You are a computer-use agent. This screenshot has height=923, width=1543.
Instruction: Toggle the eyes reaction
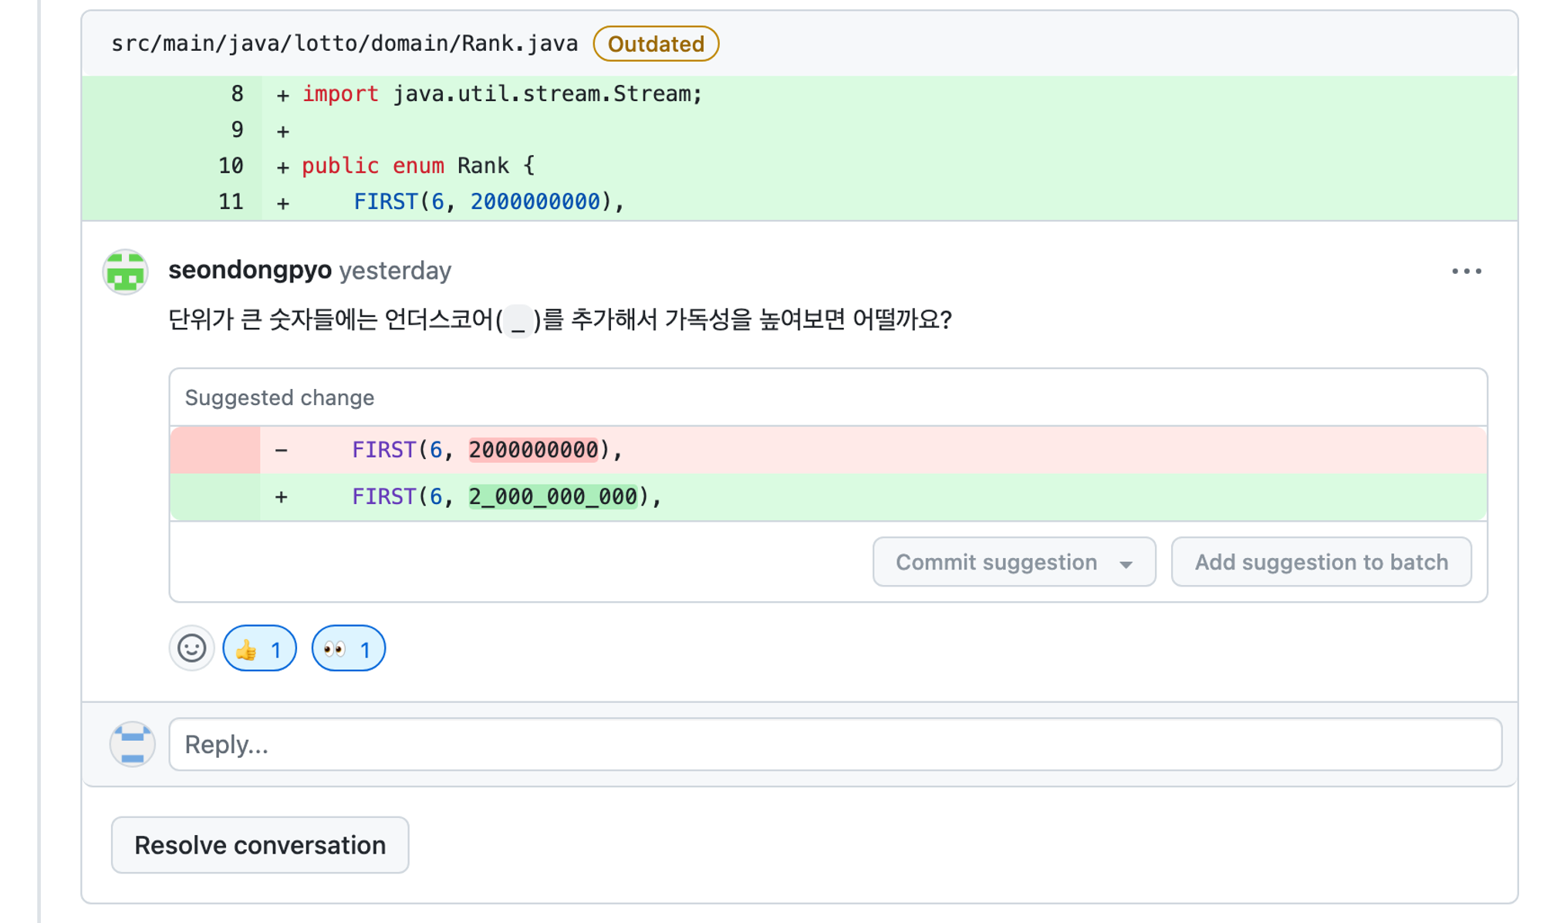[x=349, y=649]
